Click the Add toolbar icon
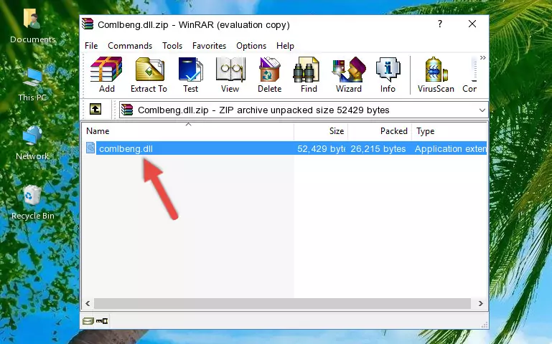Viewport: 552px width, 344px height. (106, 75)
